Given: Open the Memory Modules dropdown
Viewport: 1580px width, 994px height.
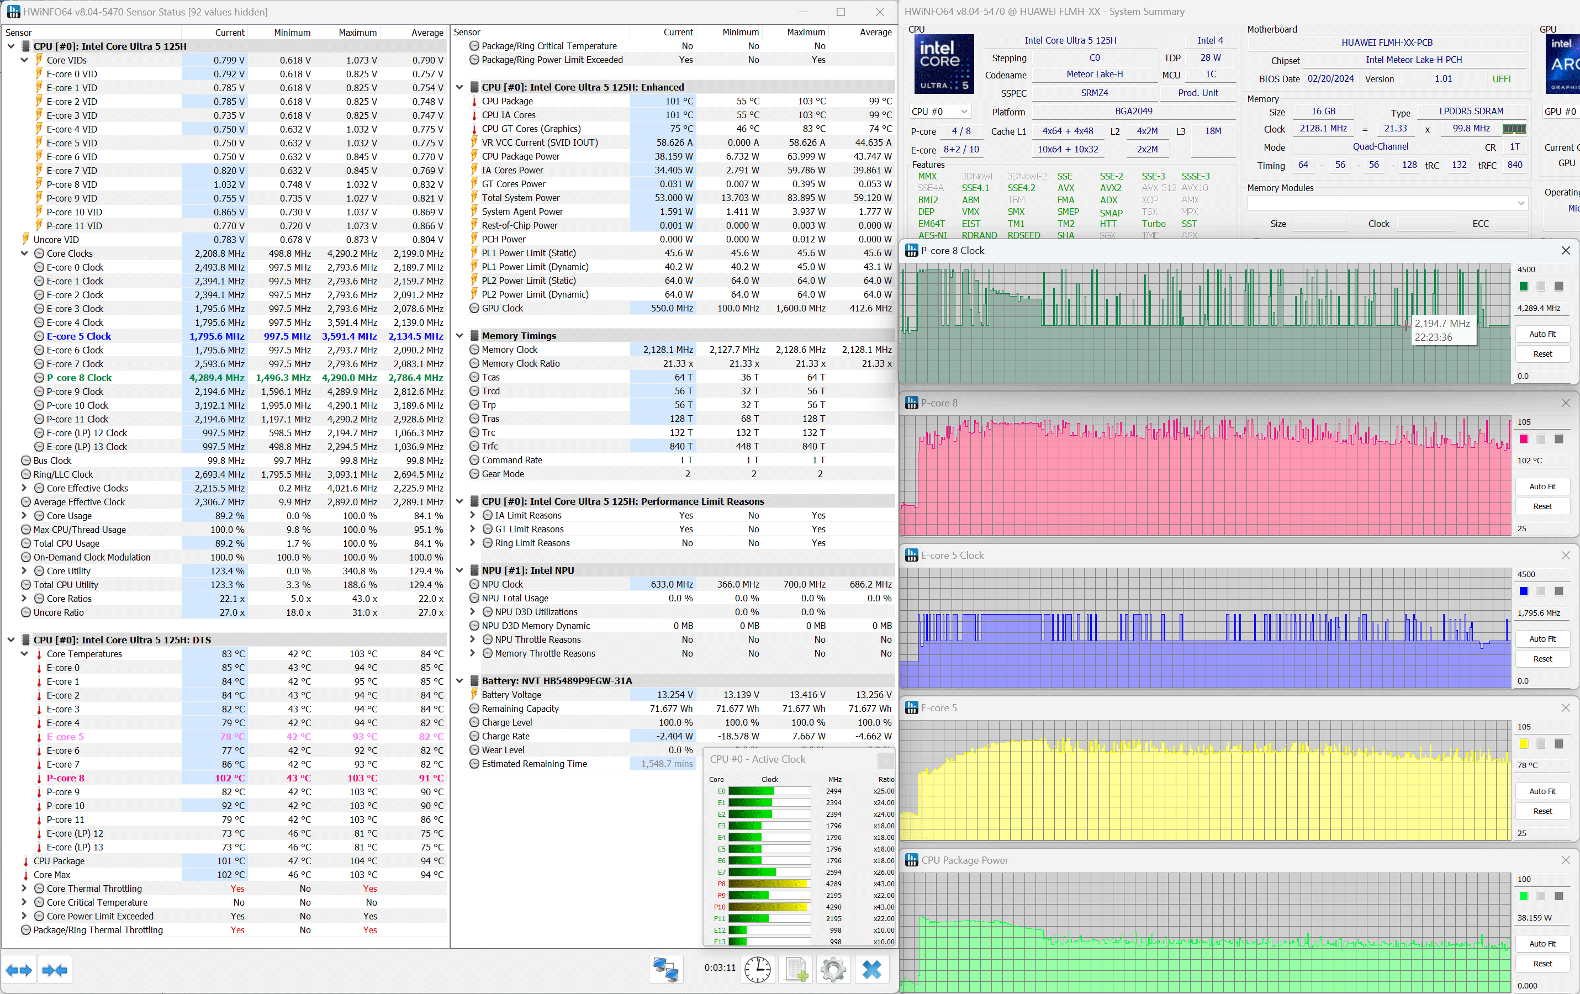Looking at the screenshot, I should coord(1388,203).
